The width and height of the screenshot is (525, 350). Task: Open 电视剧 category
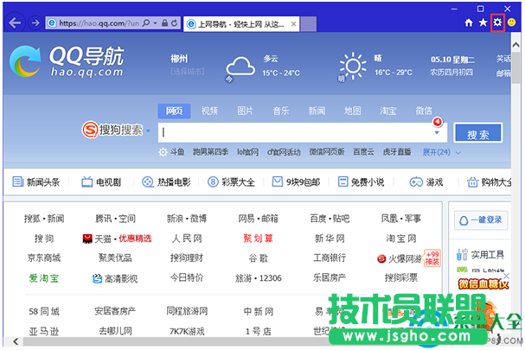pyautogui.click(x=101, y=182)
